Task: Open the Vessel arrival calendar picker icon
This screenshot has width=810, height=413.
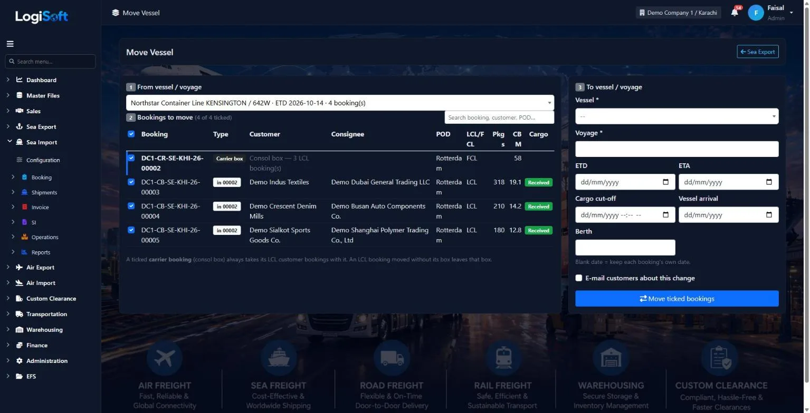Action: (769, 215)
